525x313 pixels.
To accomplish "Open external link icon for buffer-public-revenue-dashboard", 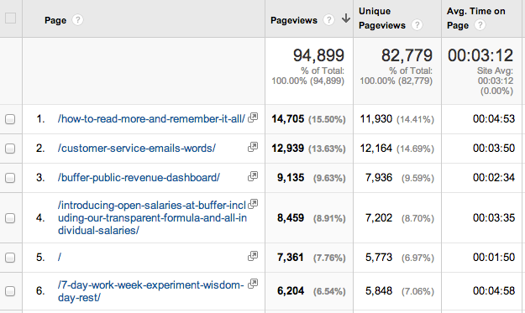I will click(253, 176).
